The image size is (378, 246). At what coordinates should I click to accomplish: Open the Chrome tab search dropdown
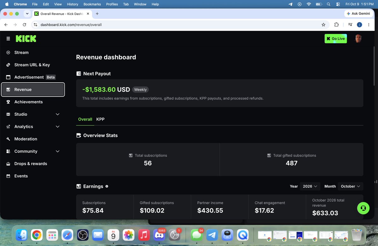[x=27, y=14]
